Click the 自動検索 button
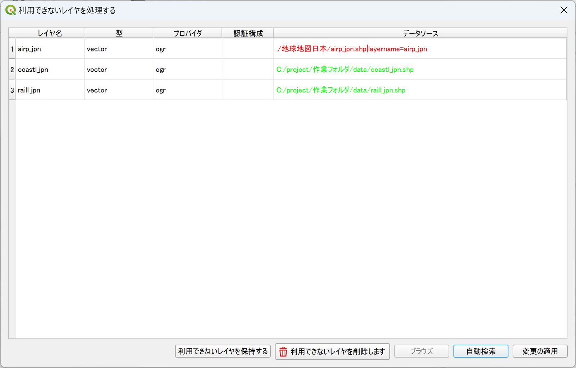Image resolution: width=576 pixels, height=368 pixels. point(481,351)
